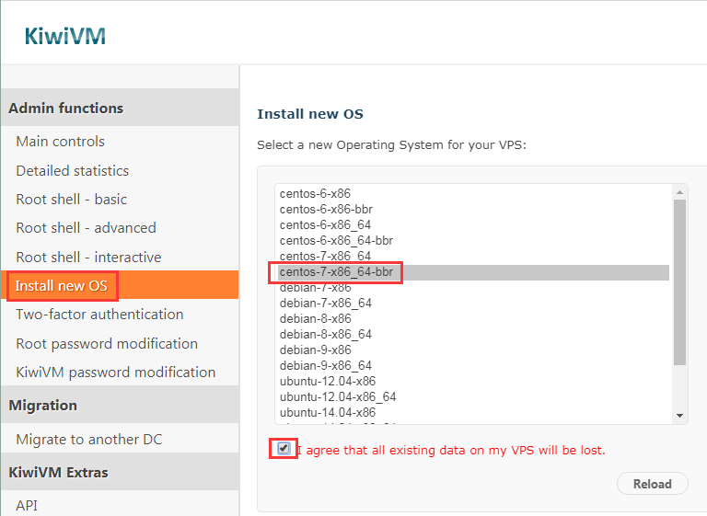Screen dimensions: 707x516
Task: Select debian-8-x86_64 option
Action: pos(472,335)
